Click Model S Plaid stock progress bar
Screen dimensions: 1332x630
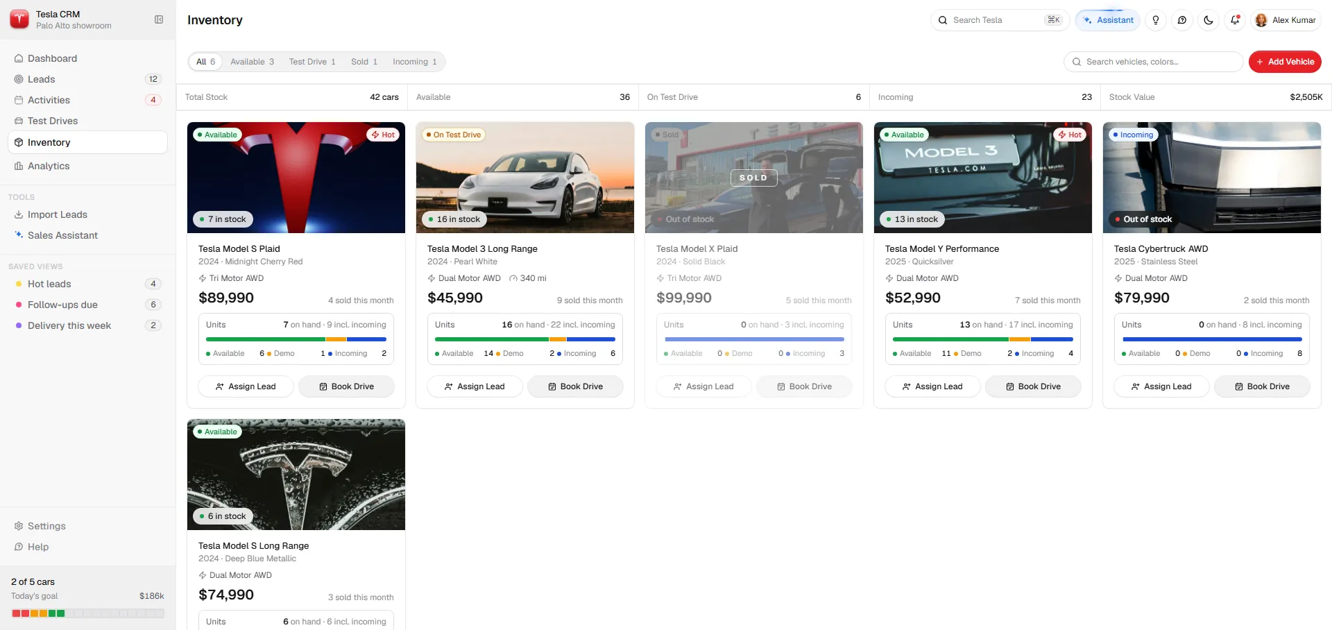click(x=296, y=339)
